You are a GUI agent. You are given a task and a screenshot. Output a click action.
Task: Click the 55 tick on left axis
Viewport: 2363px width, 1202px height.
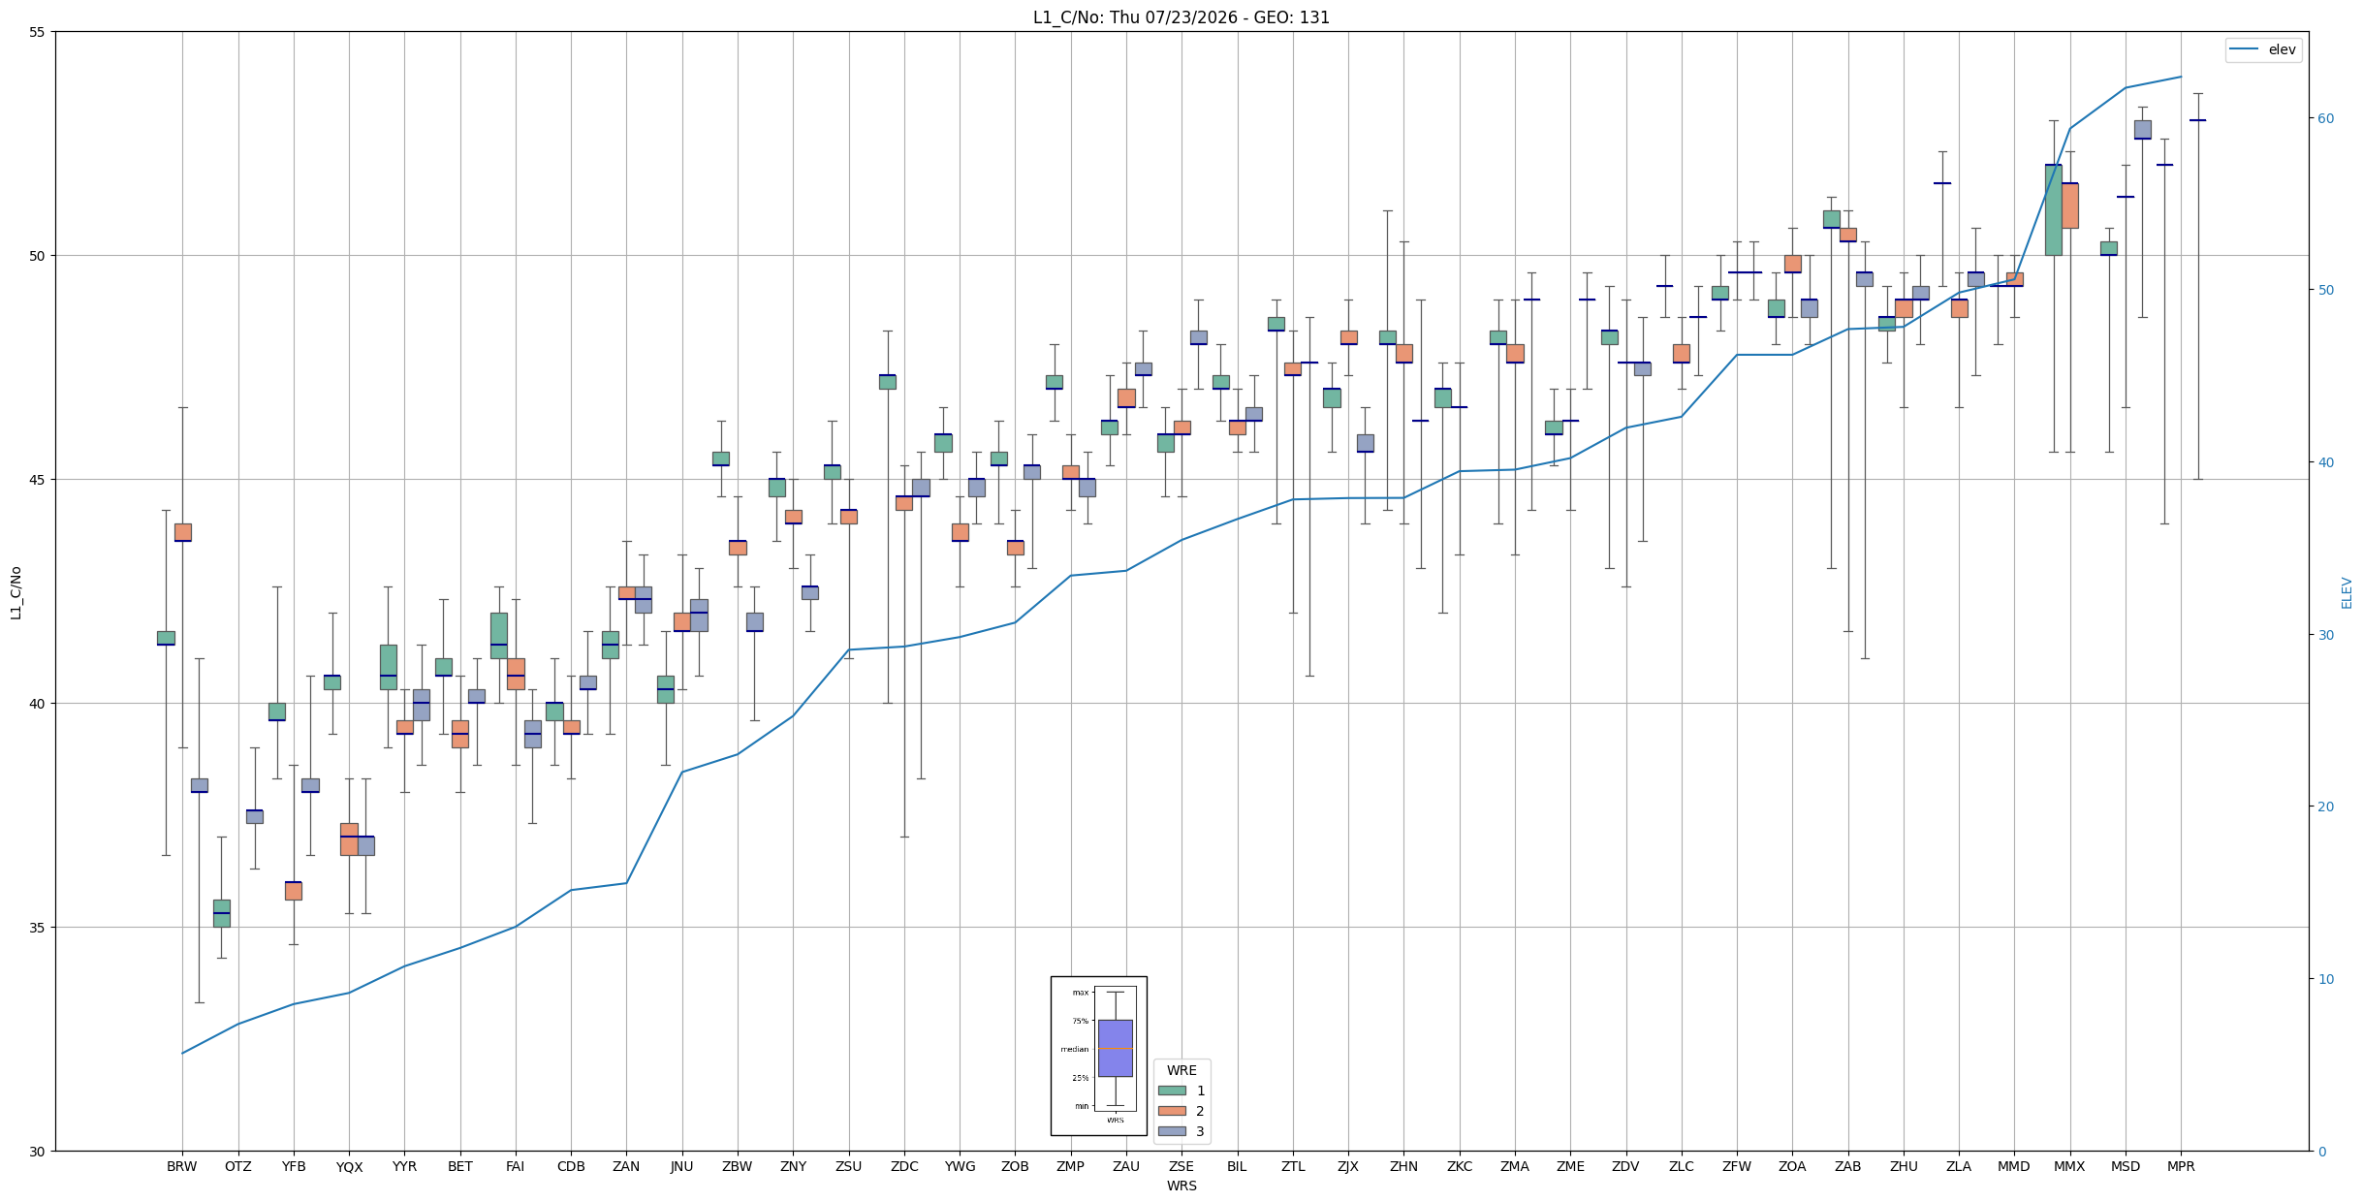[x=38, y=32]
